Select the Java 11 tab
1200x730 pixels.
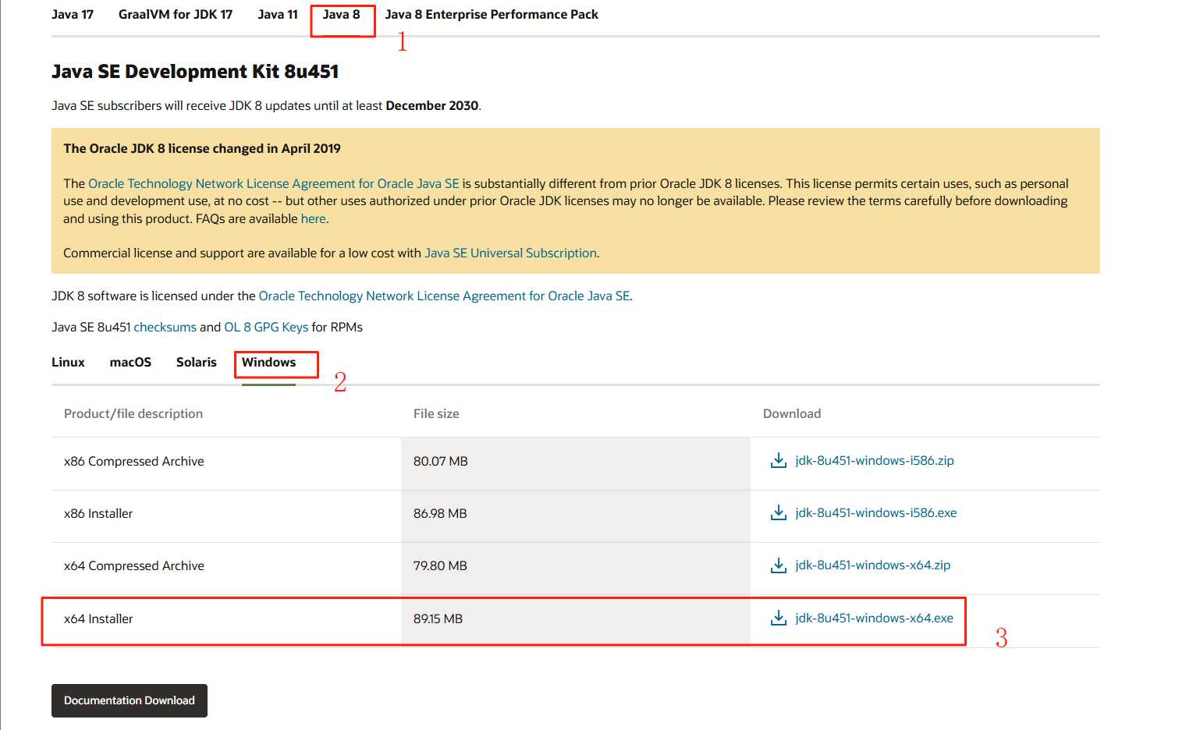pos(278,15)
